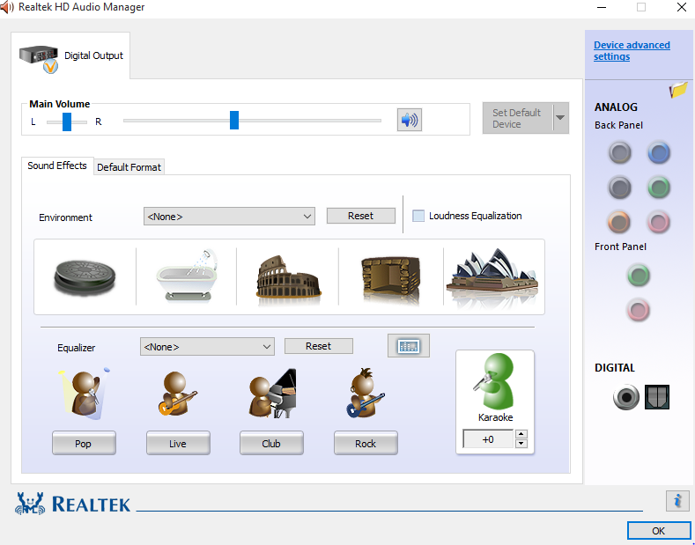Select the stone manhole environment icon

[x=85, y=277]
